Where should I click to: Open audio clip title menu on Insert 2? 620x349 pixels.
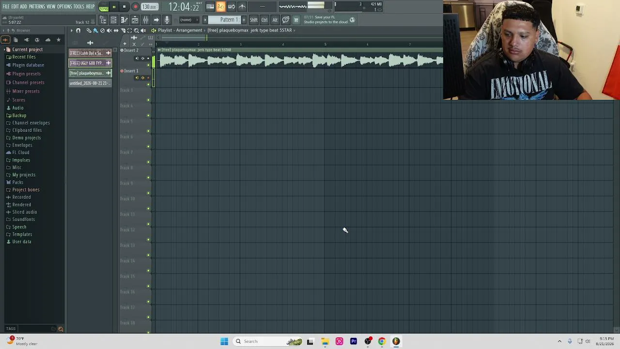click(159, 50)
